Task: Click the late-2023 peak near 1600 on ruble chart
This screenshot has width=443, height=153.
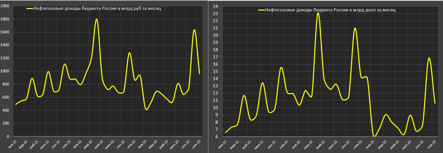Action: click(x=194, y=30)
